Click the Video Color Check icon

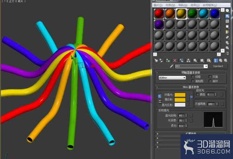tap(227, 32)
